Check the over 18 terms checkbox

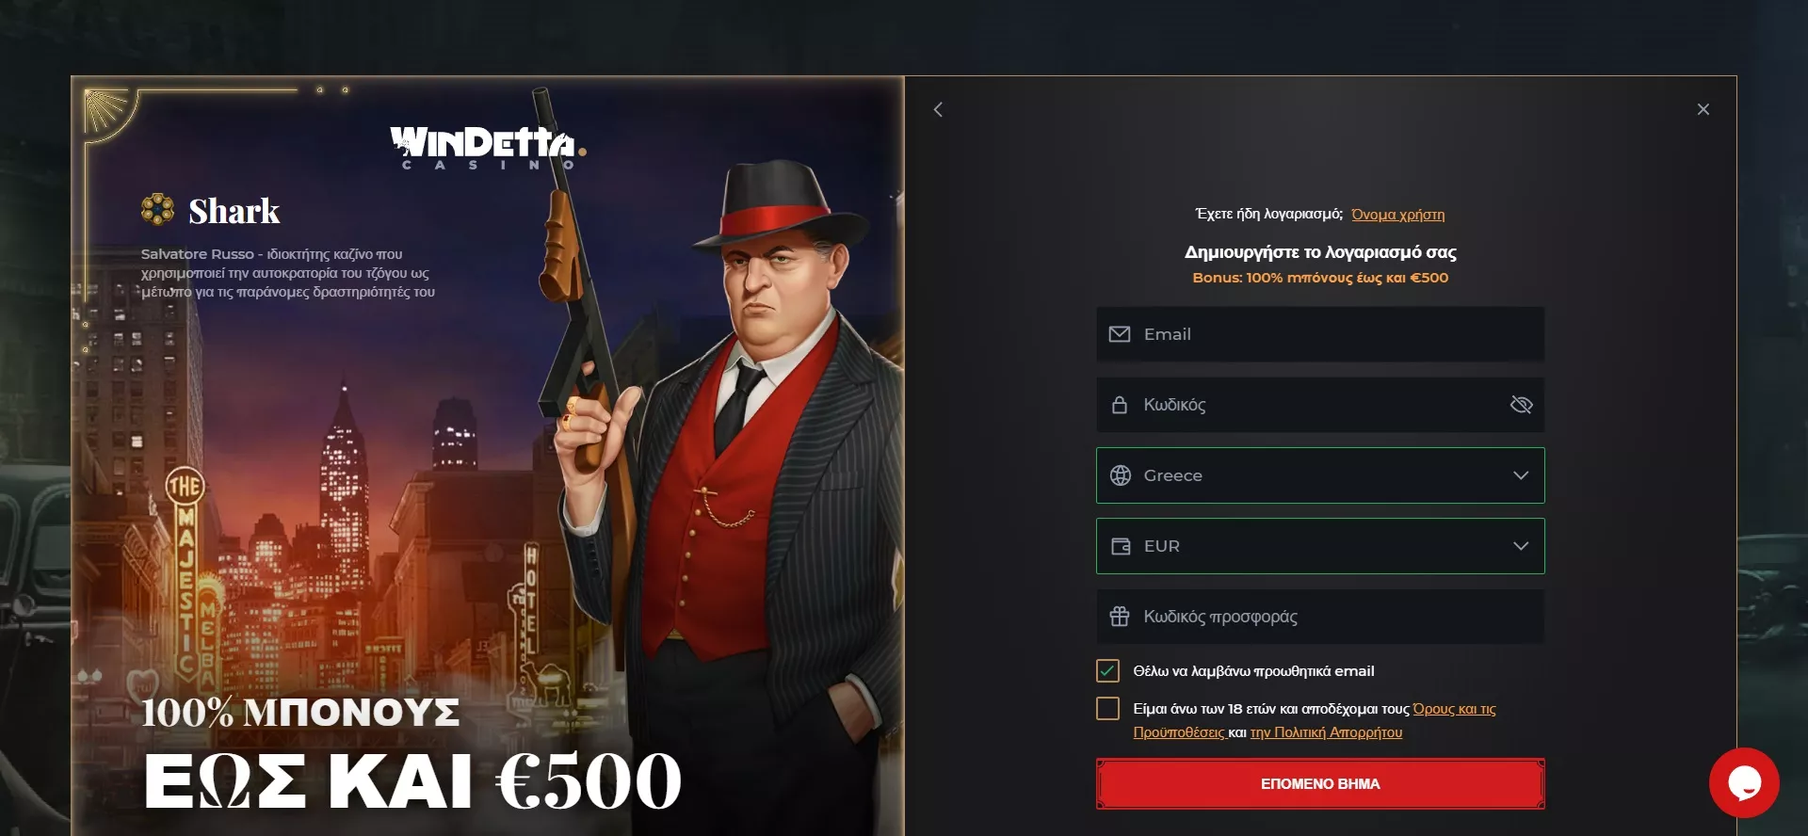[x=1107, y=708]
